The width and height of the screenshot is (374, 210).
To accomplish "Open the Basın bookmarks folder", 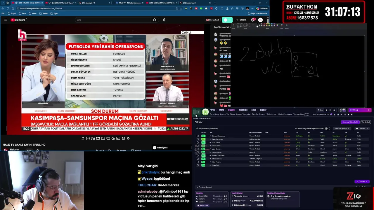I will (22, 13).
